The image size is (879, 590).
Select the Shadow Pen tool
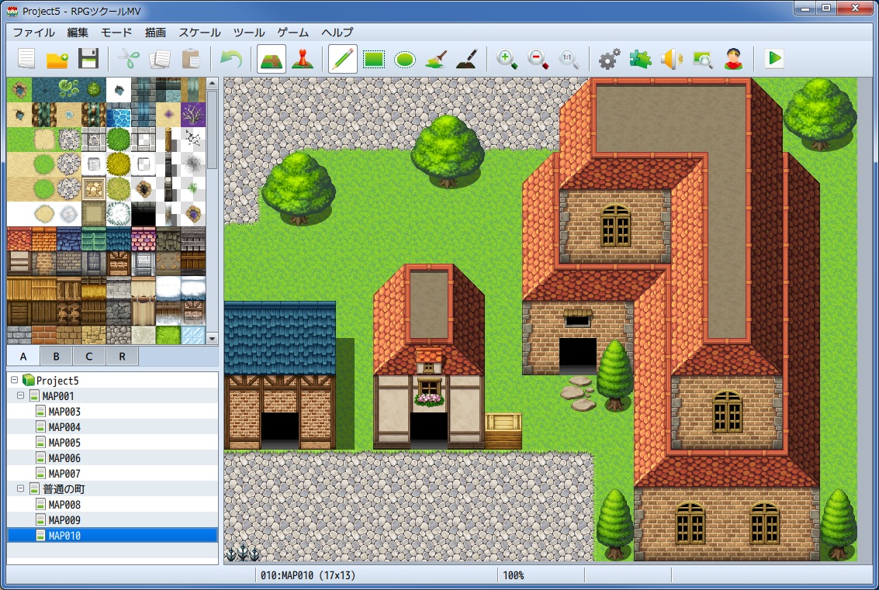tap(466, 58)
